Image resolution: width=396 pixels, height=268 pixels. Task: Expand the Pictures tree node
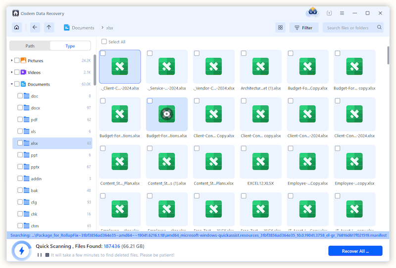point(11,60)
